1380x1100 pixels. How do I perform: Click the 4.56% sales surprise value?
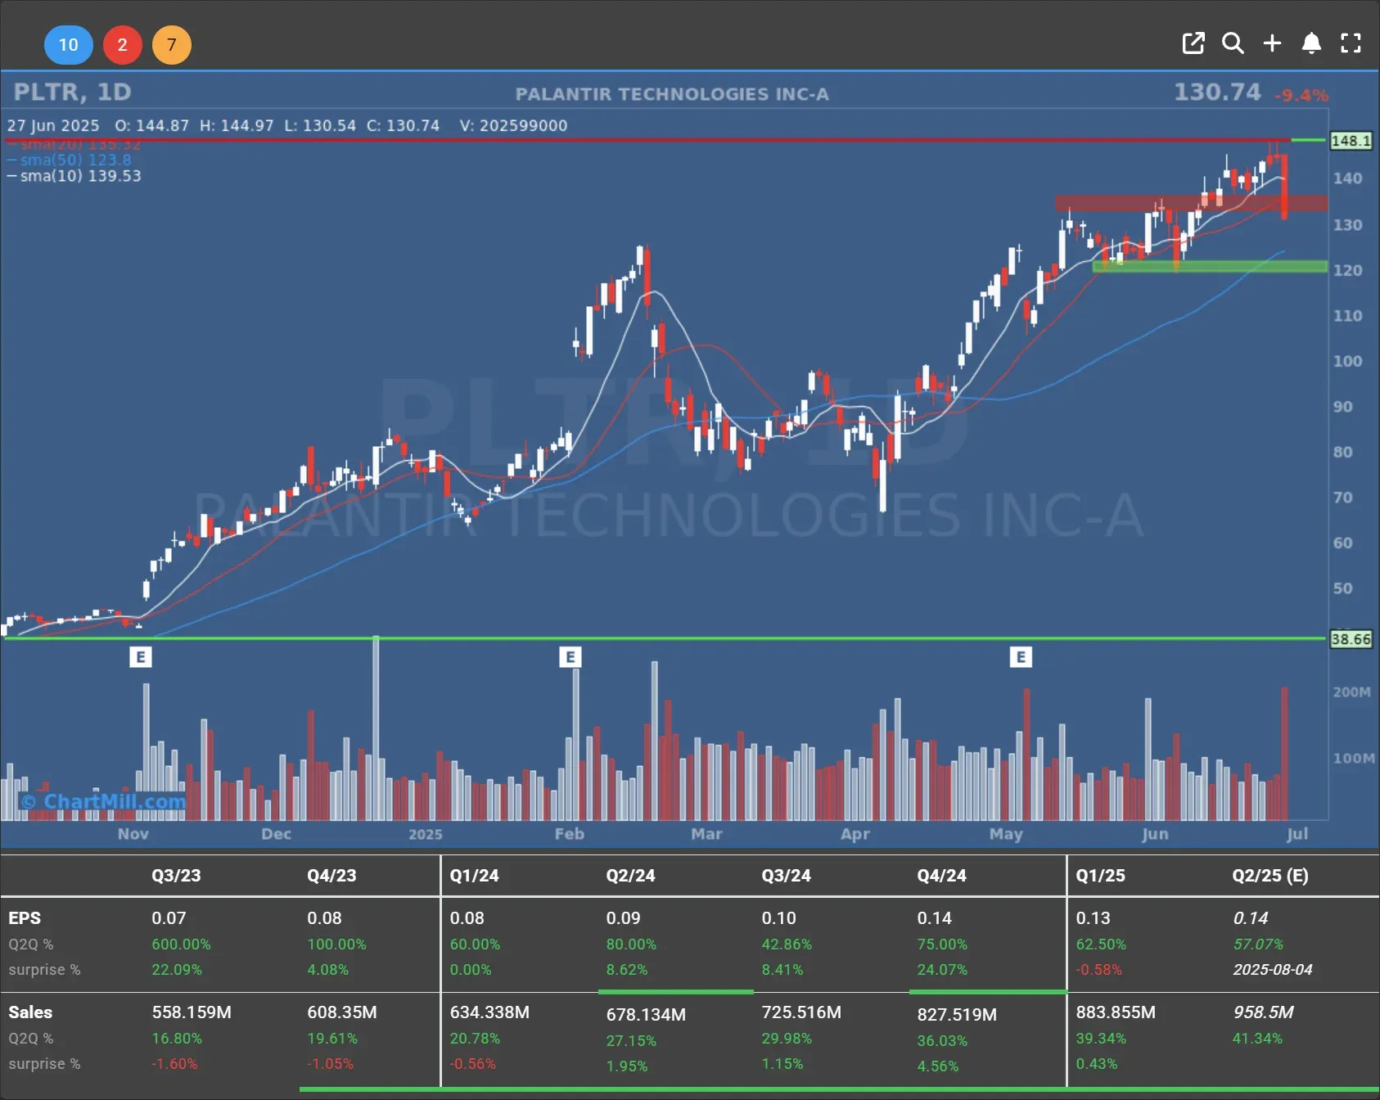coord(938,1066)
